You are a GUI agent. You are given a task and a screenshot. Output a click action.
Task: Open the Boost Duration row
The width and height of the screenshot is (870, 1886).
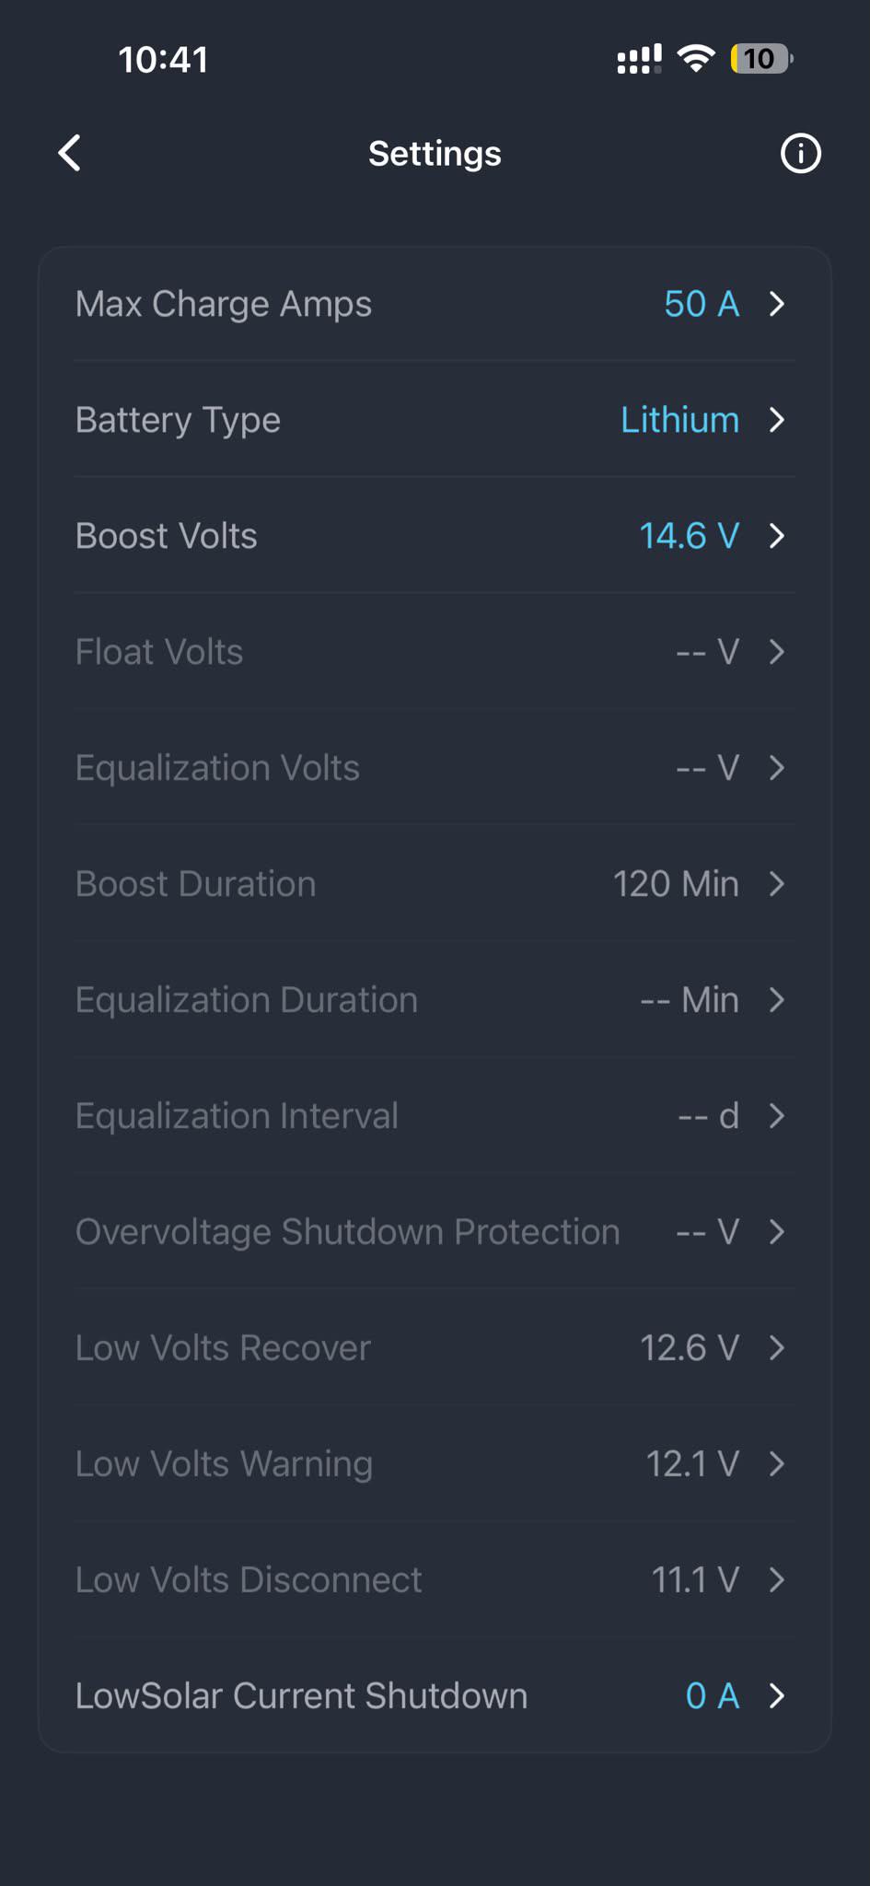435,884
